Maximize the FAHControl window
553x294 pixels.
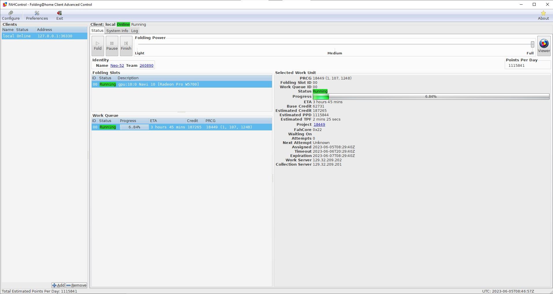[x=534, y=4]
